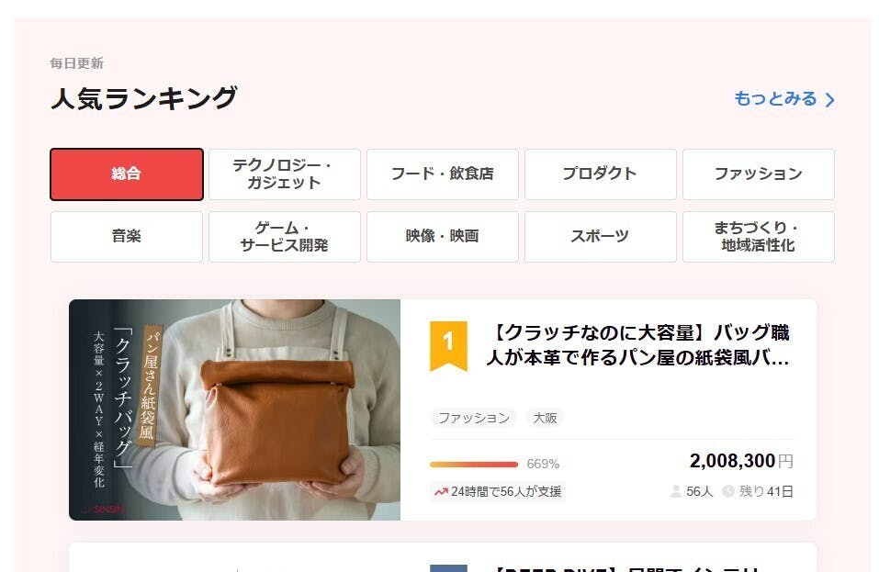Choose the まちづくり・地域活性化 tab

(x=759, y=236)
